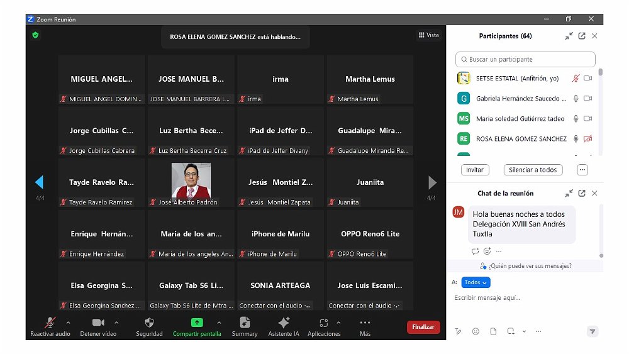The image size is (629, 354).
Task: Click the red Finalizar button
Action: point(423,327)
